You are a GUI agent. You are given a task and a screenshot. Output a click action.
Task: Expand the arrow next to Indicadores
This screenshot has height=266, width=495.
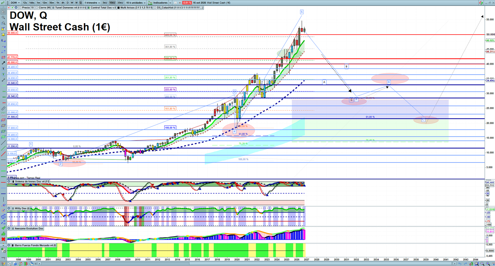point(170,3)
